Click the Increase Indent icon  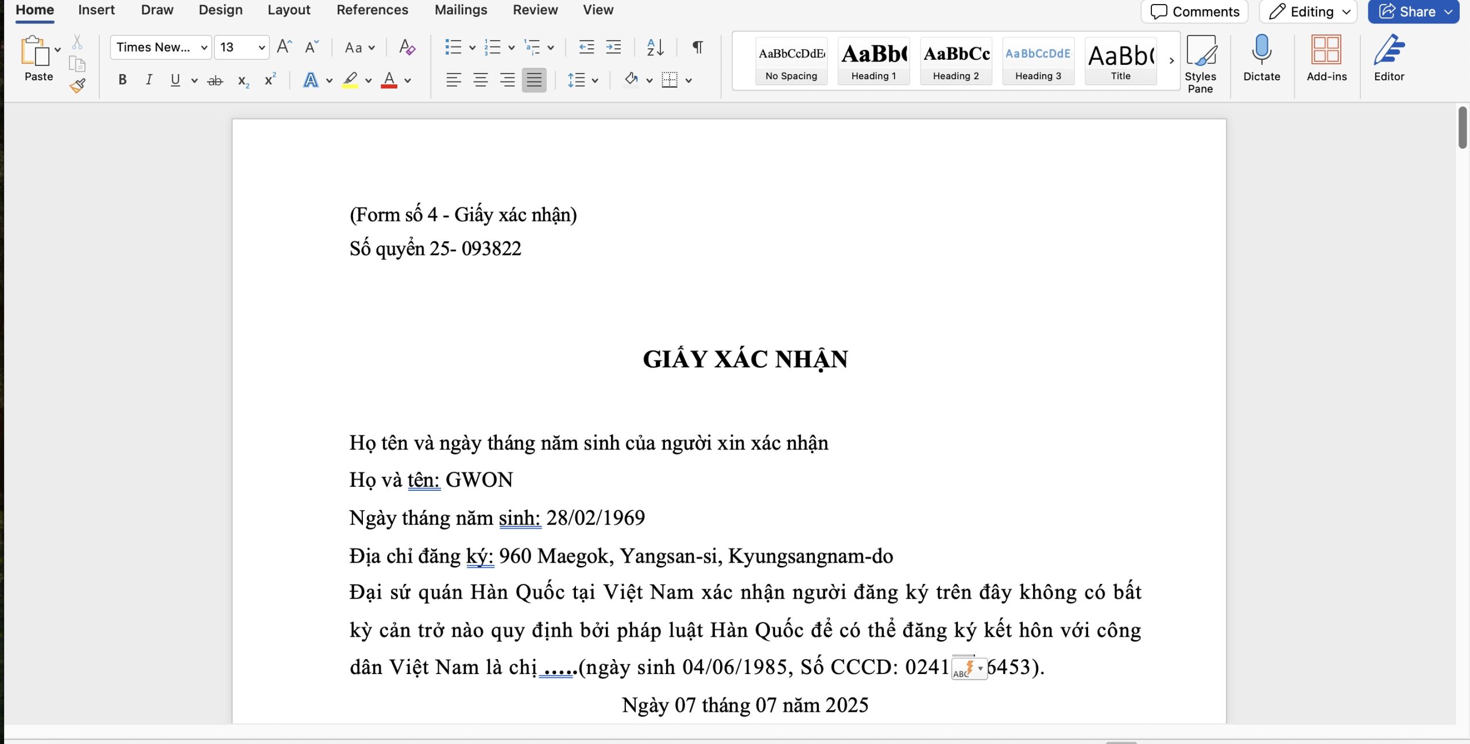click(x=613, y=47)
